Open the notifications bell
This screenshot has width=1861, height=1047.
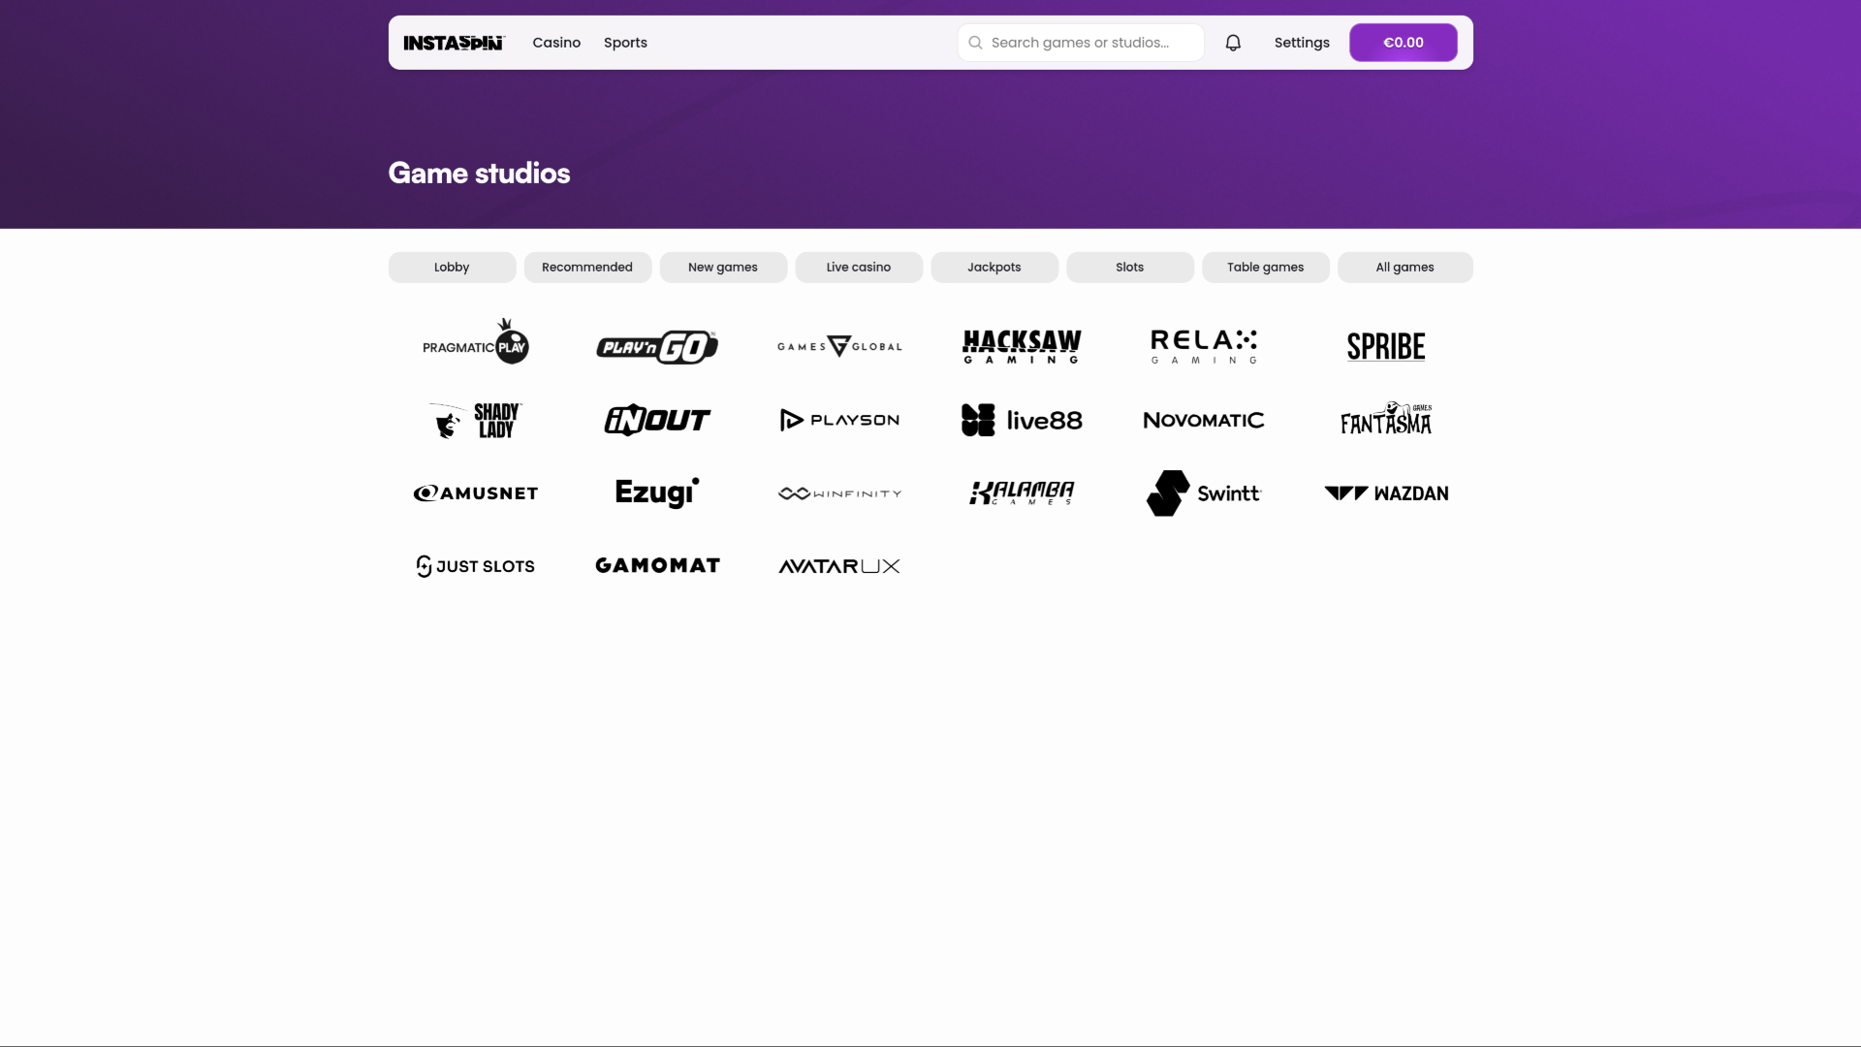click(1232, 43)
